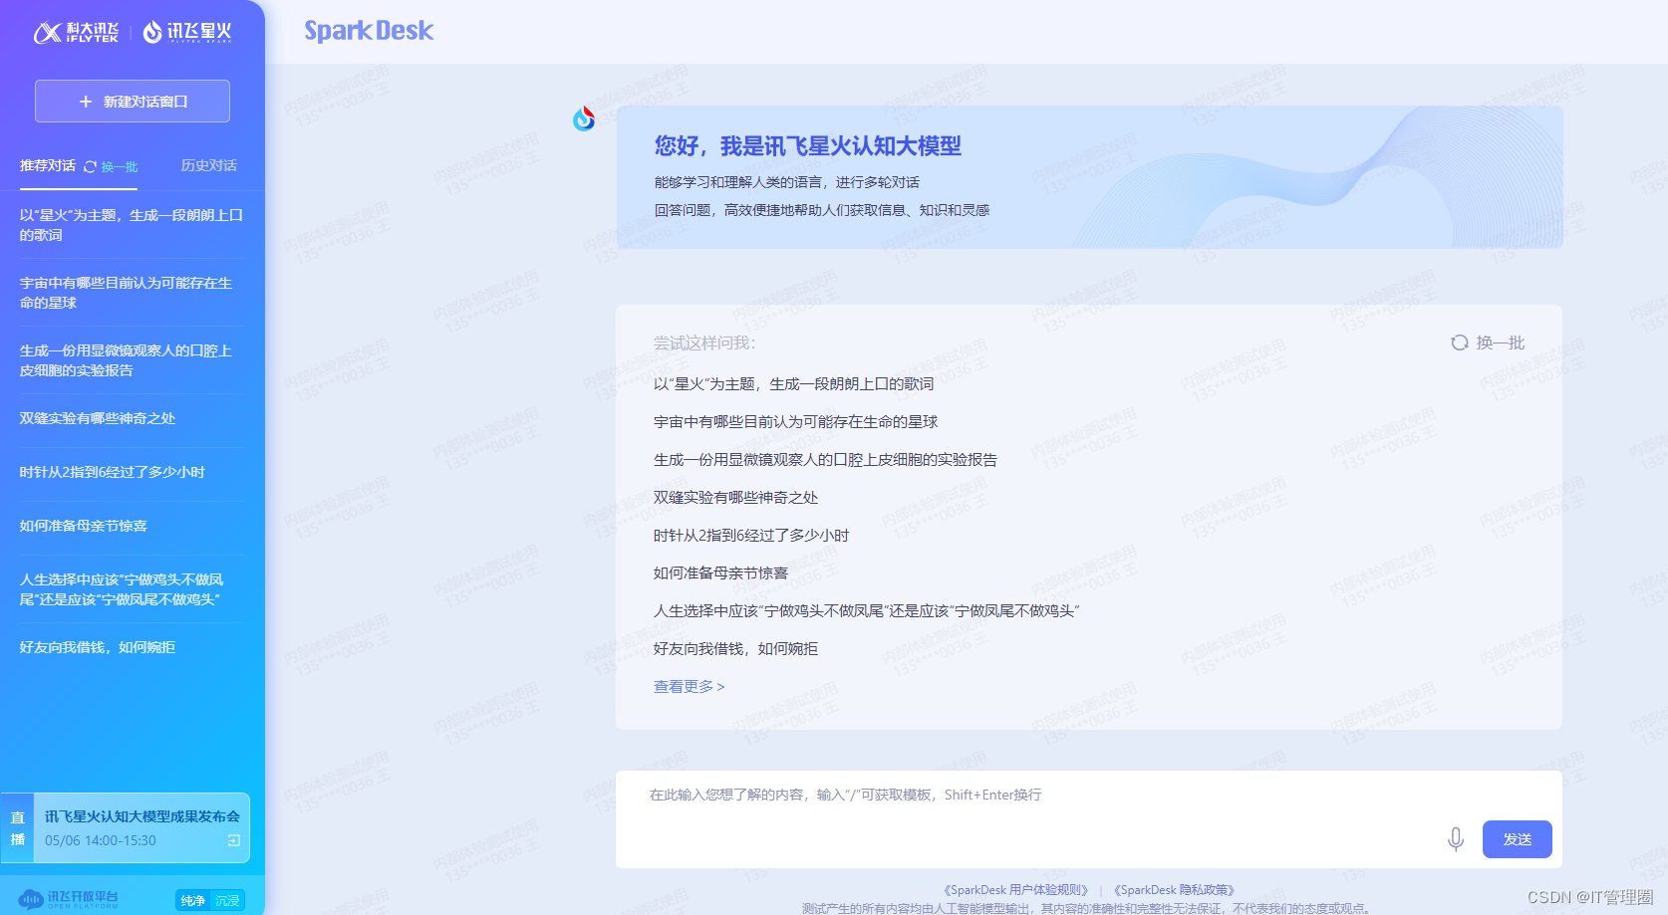Open SparkDesk 隐私政策 link
Image resolution: width=1668 pixels, height=915 pixels.
[1175, 890]
